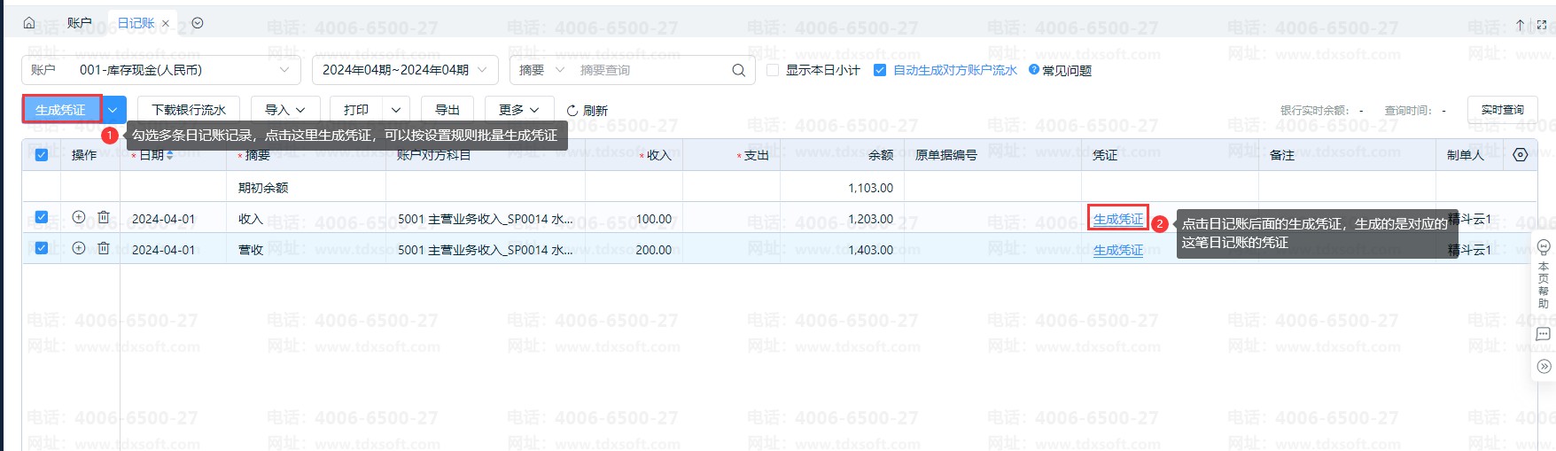This screenshot has height=451, width=1556.
Task: Open the tab list dropdown circle icon
Action: [198, 23]
